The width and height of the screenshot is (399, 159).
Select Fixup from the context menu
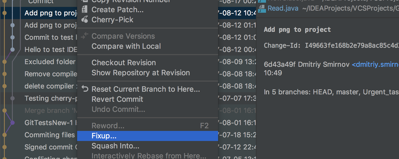pos(104,136)
